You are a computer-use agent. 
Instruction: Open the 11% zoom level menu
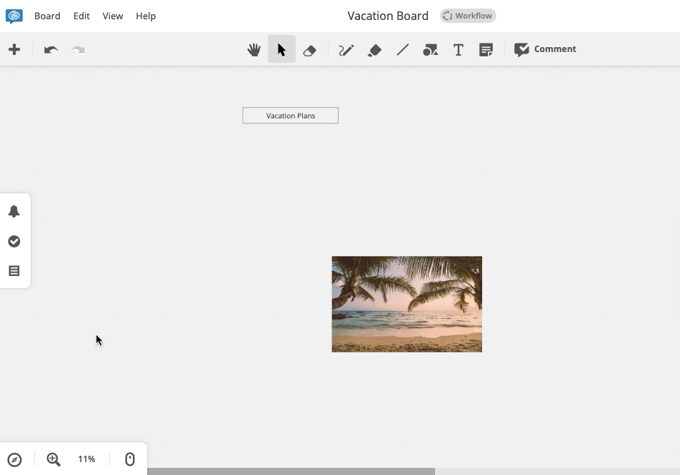[x=86, y=459]
